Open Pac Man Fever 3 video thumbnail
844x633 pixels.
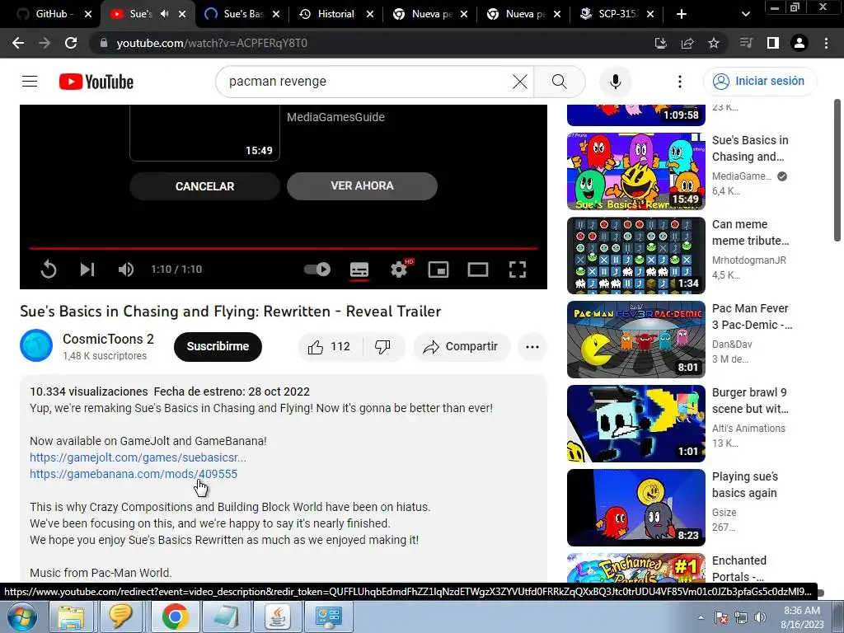point(635,339)
